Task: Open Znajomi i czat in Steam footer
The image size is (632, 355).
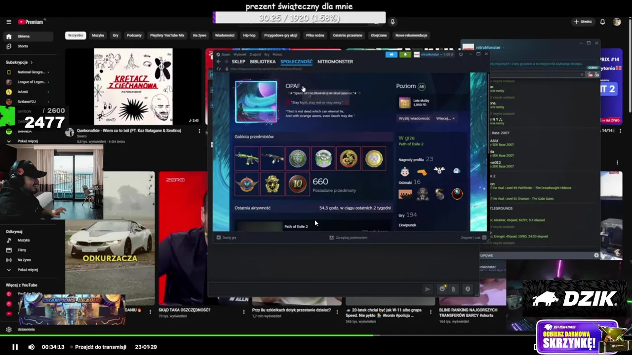Action: click(x=473, y=238)
